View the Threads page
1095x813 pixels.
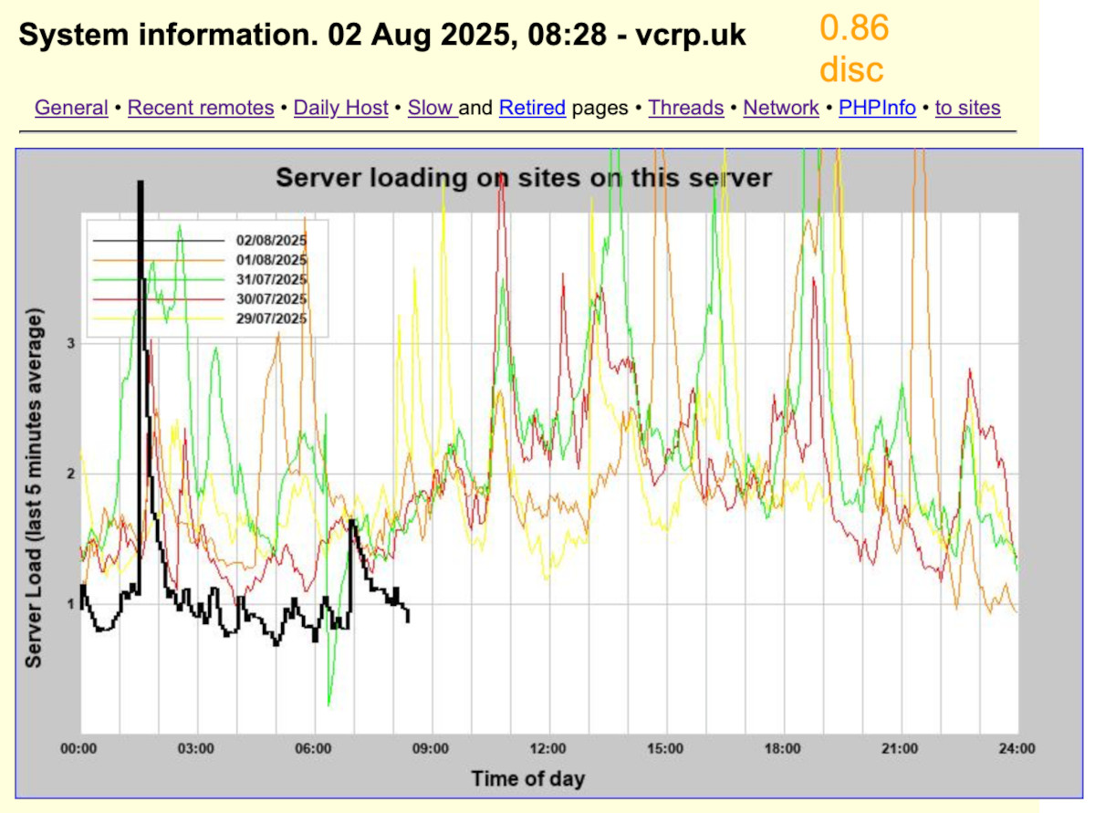685,108
